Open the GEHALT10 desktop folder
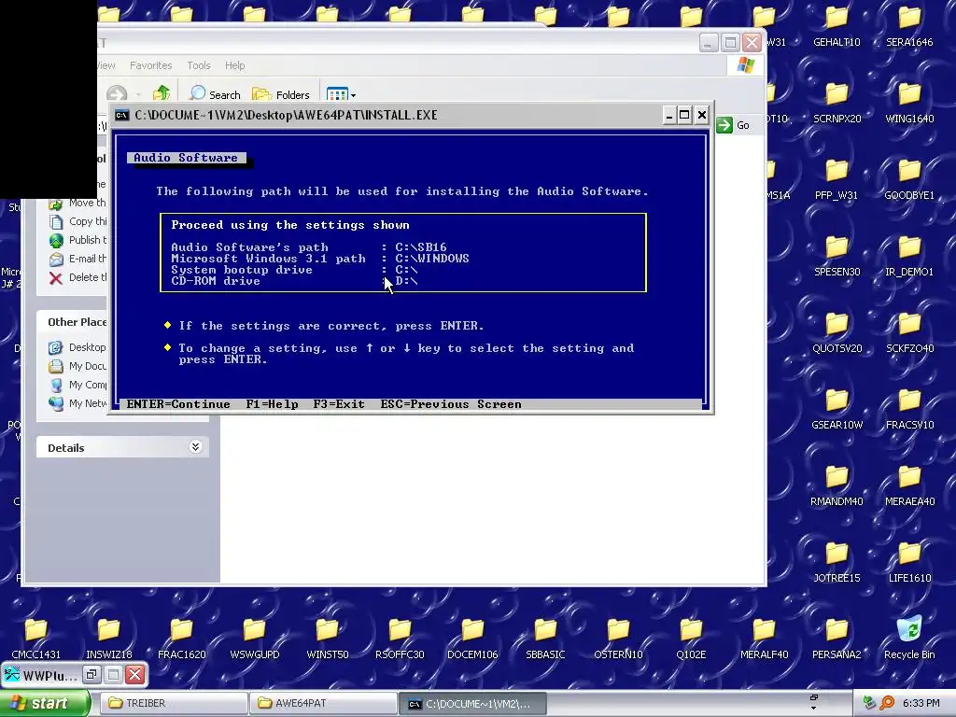Image resolution: width=956 pixels, height=717 pixels. [836, 27]
